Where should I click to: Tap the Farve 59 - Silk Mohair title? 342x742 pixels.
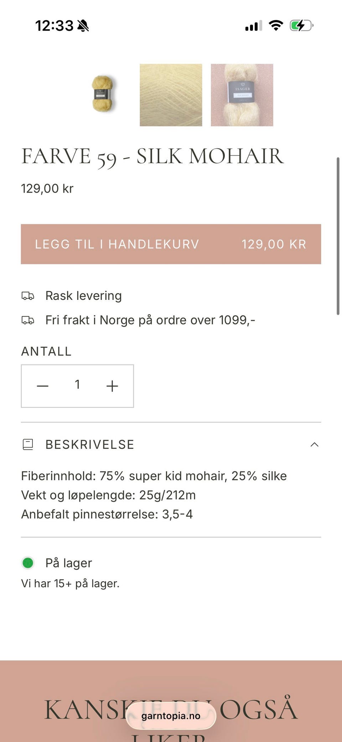[152, 157]
